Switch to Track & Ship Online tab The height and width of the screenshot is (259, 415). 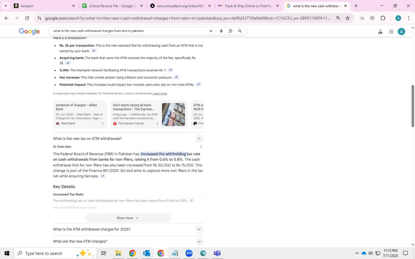click(x=248, y=6)
